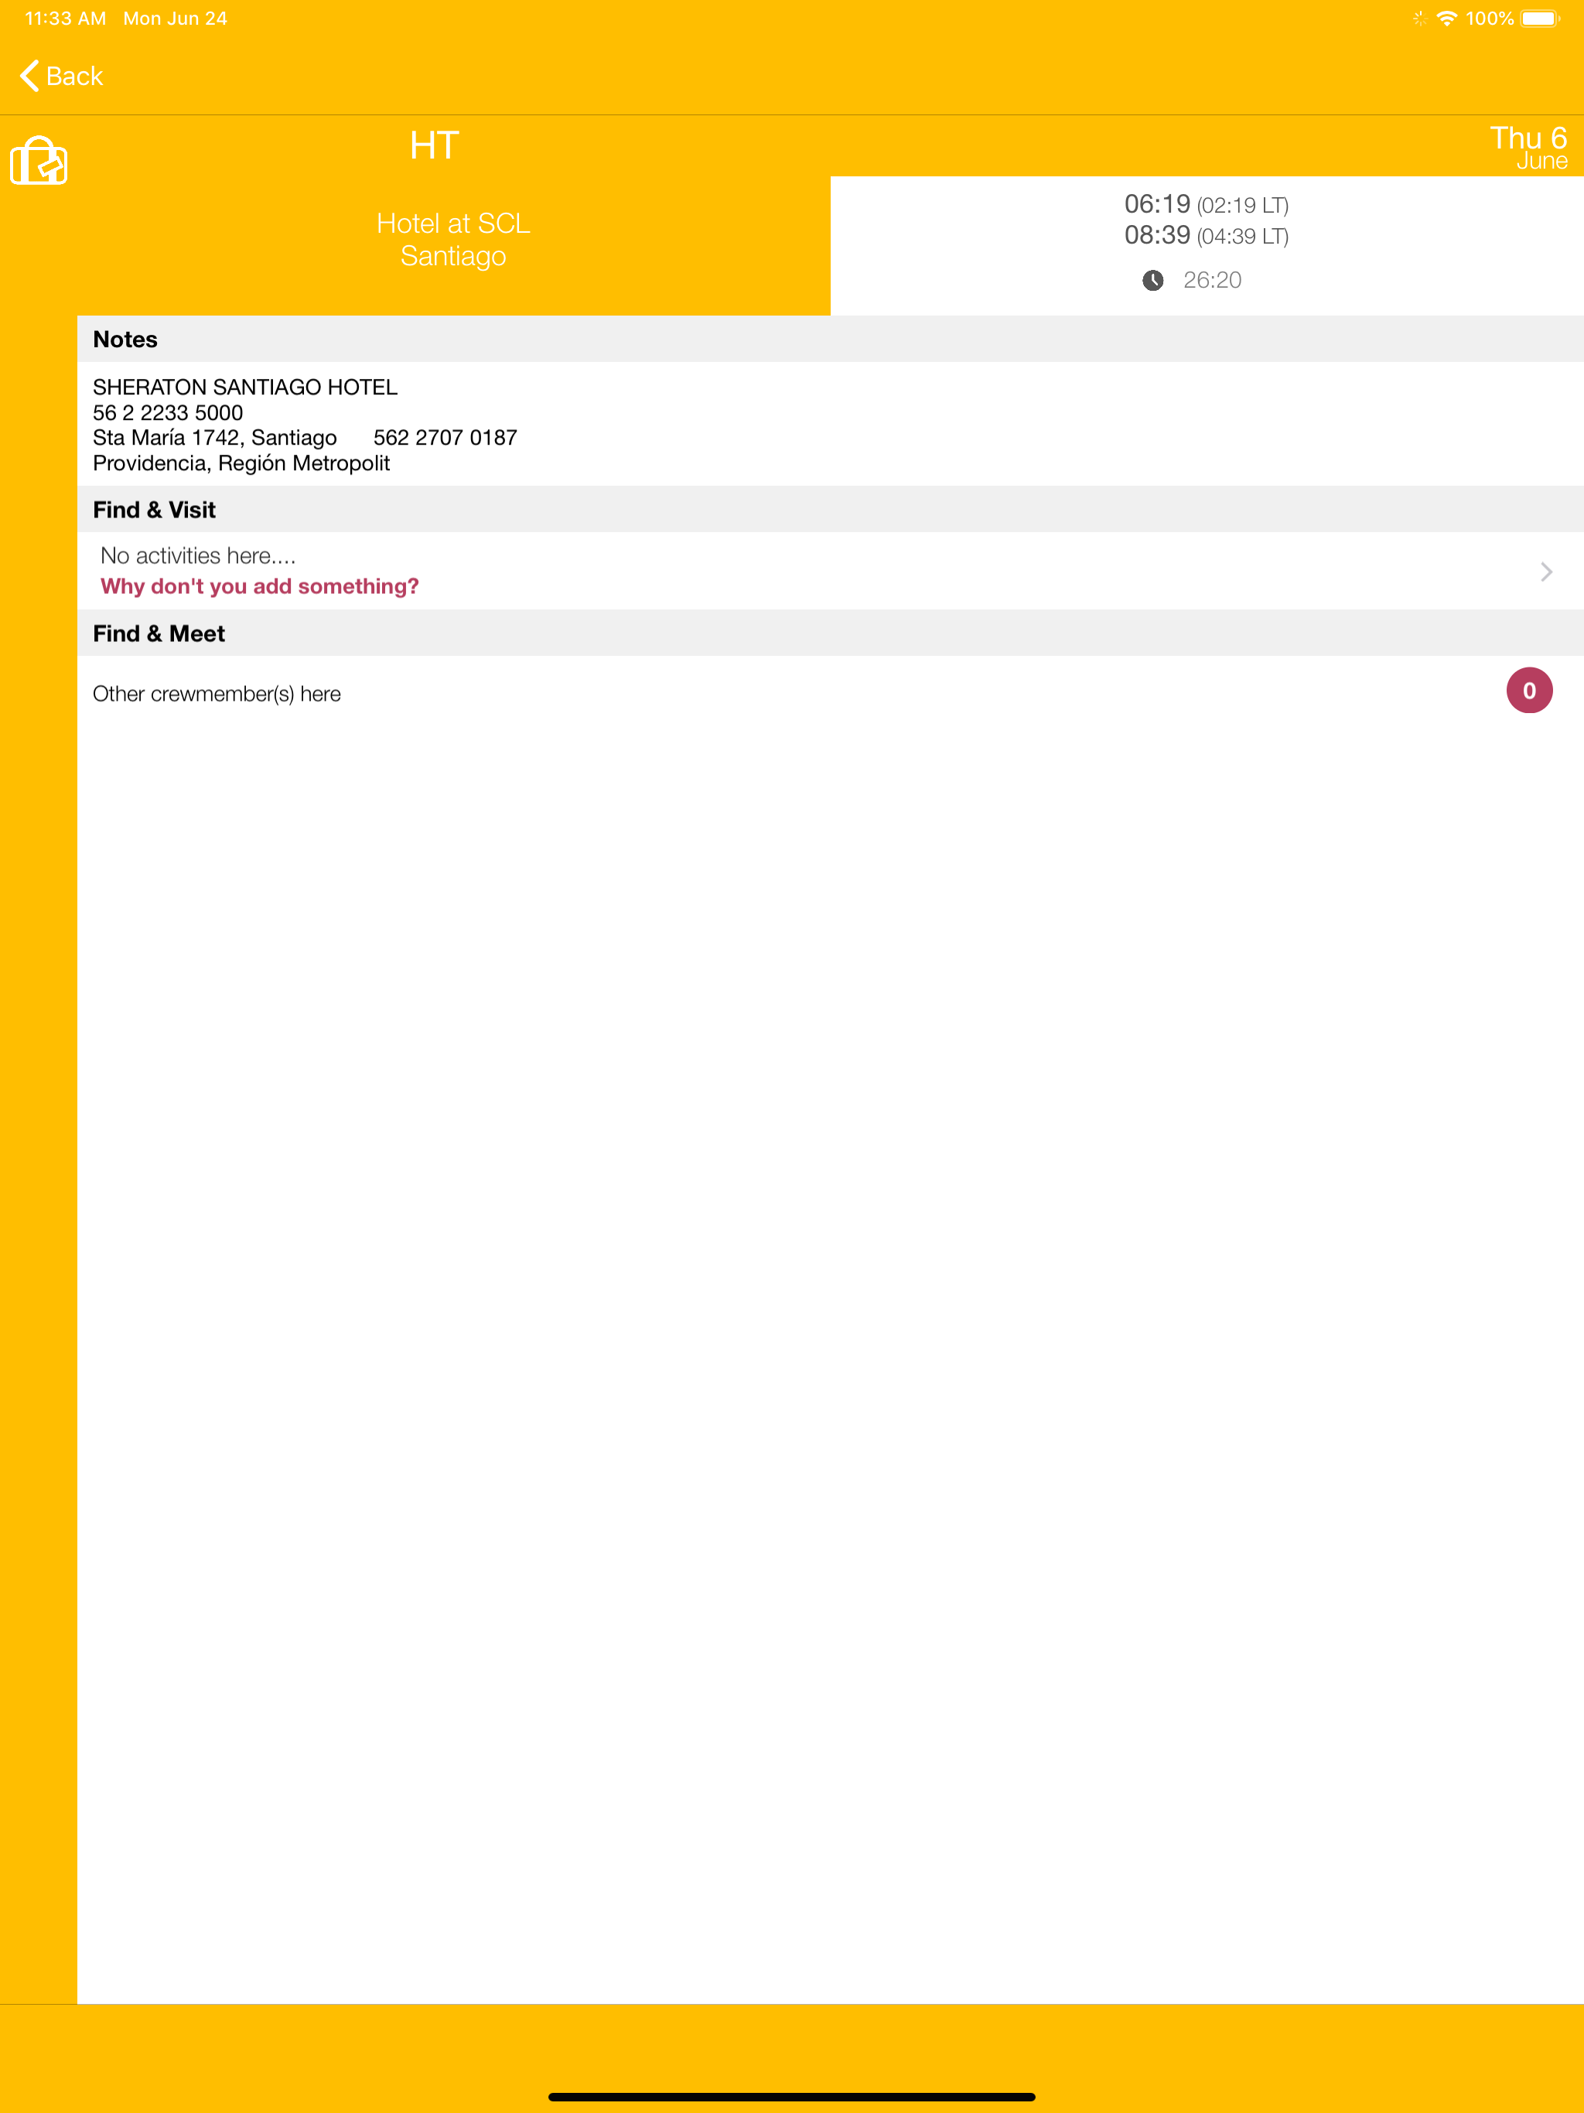
Task: Tap the 06:19 start time
Action: tap(1156, 204)
